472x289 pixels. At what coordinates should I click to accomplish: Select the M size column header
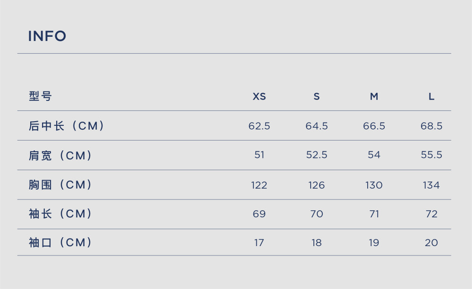click(x=374, y=97)
